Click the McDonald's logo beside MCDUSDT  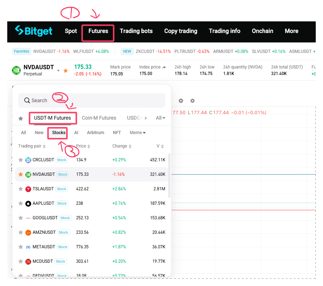(28, 261)
